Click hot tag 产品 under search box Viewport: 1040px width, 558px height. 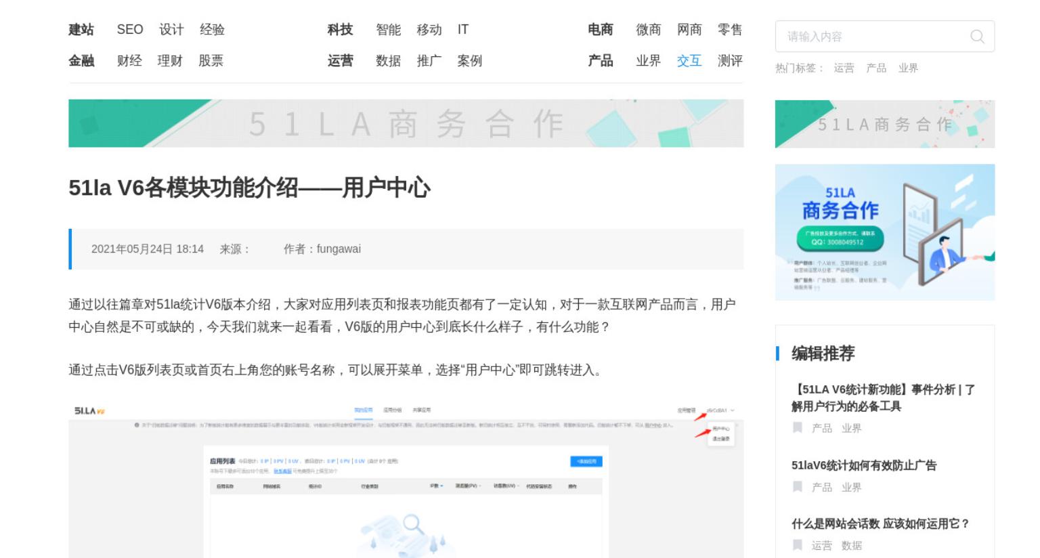876,68
